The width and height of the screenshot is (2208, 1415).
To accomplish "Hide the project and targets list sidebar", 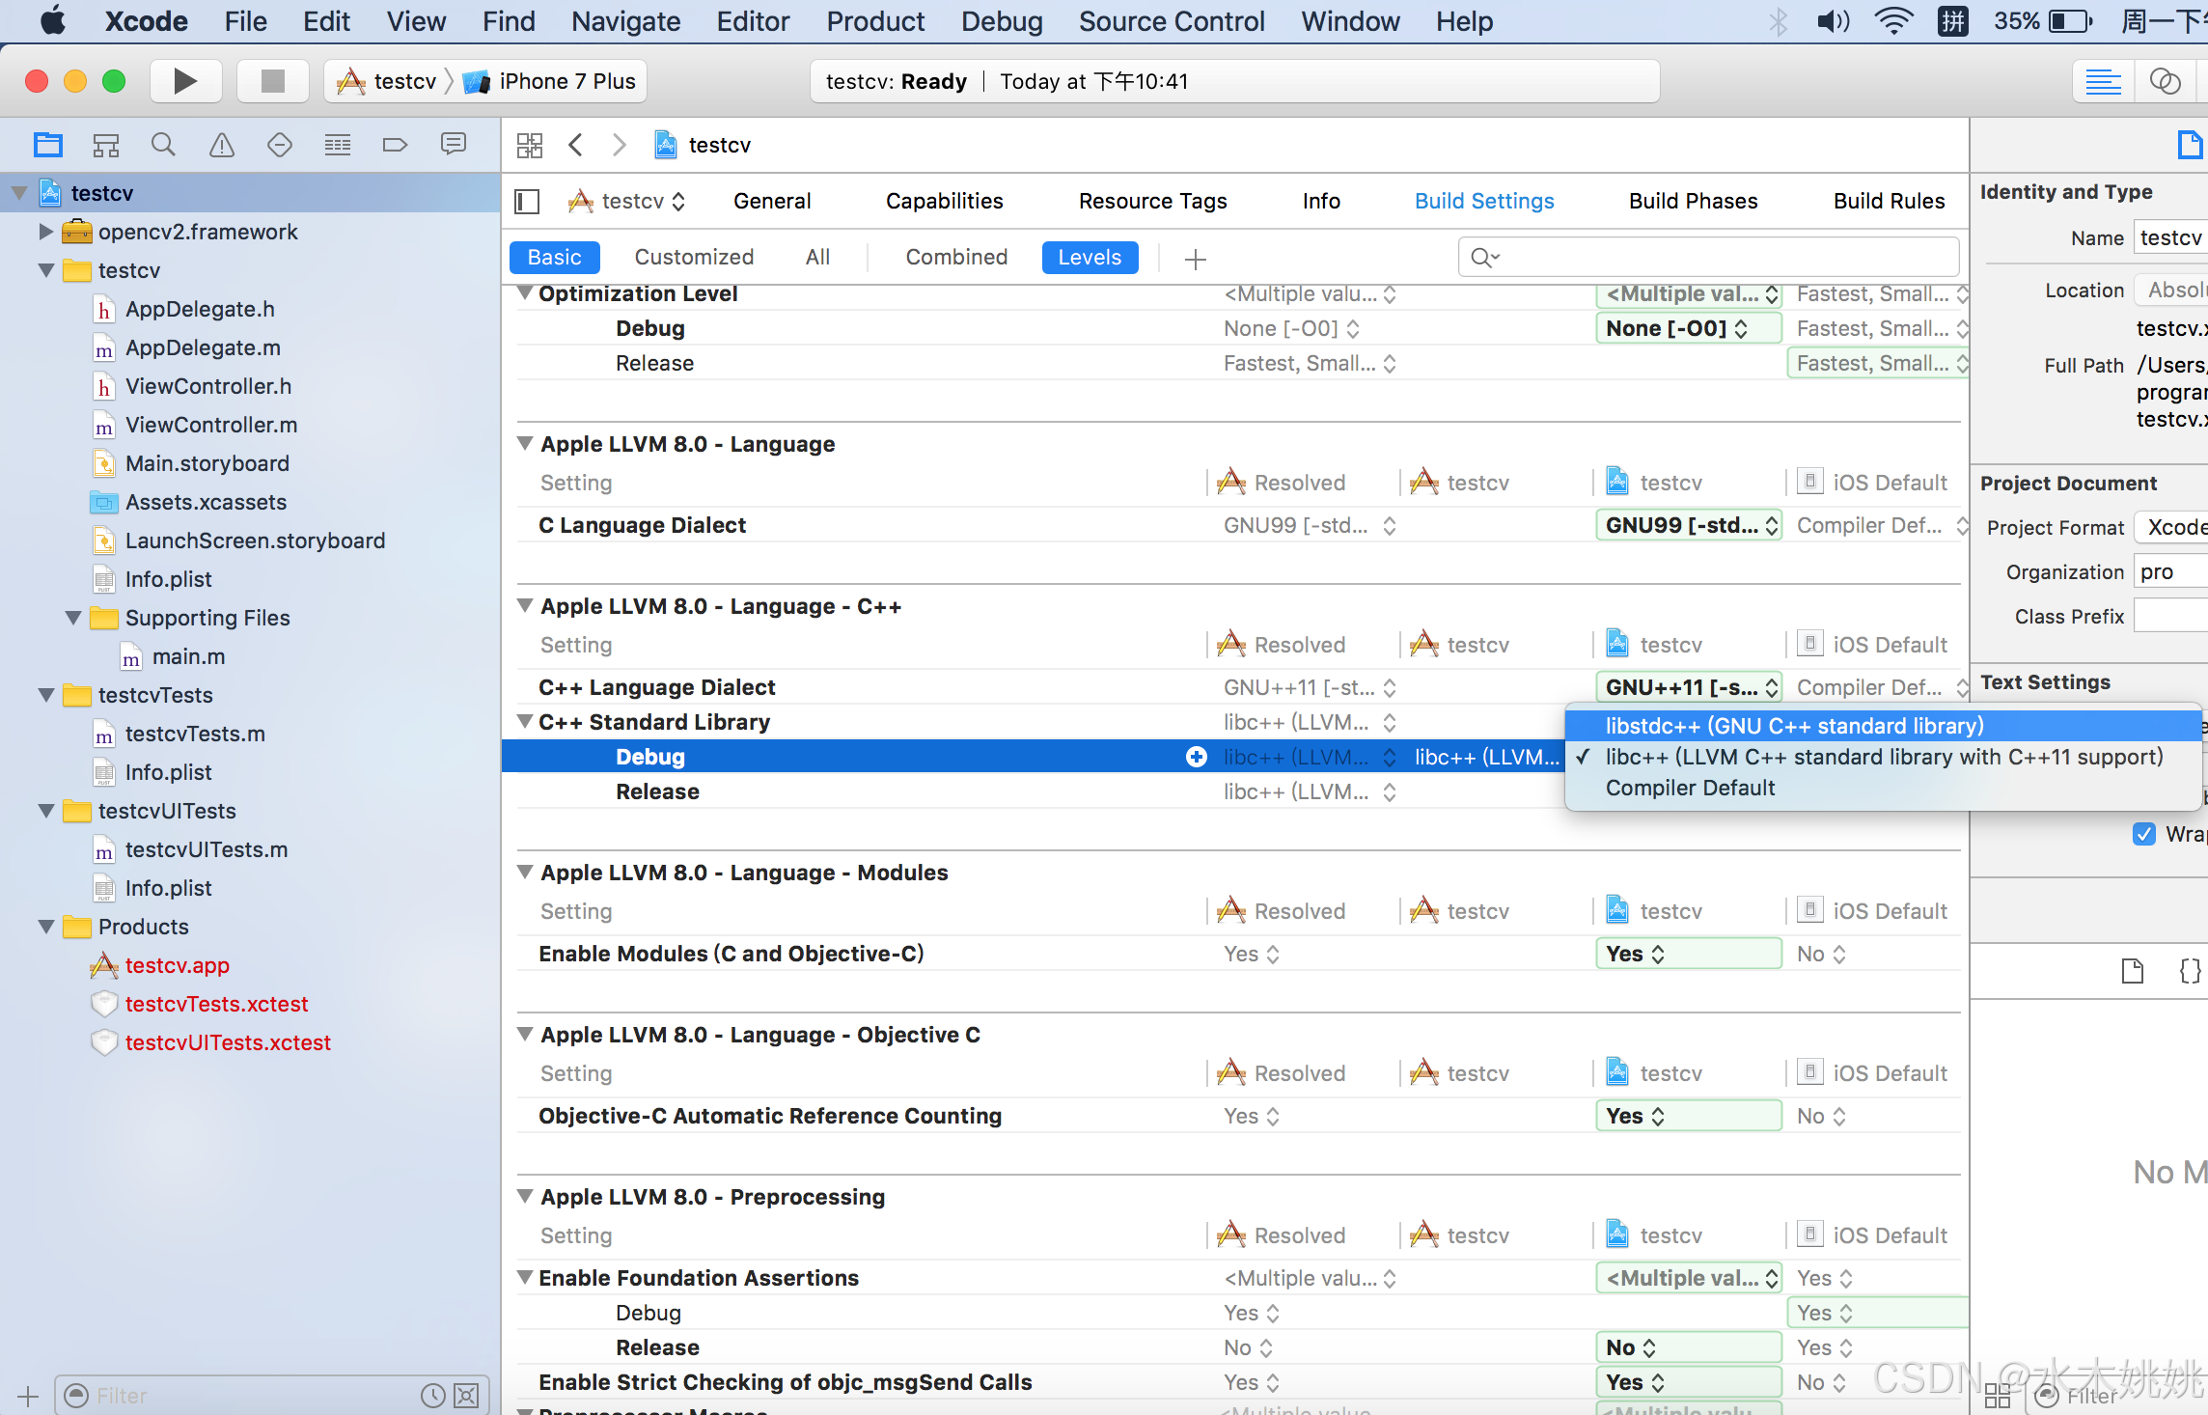I will [x=527, y=202].
